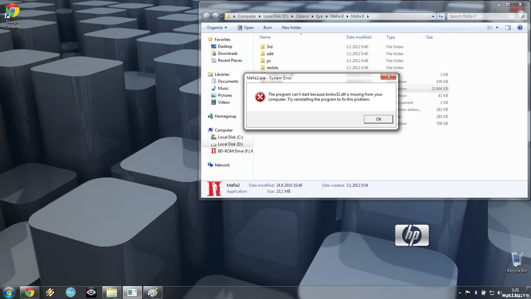531x299 pixels.
Task: Refresh the Mafia II folder view
Action: 441,16
